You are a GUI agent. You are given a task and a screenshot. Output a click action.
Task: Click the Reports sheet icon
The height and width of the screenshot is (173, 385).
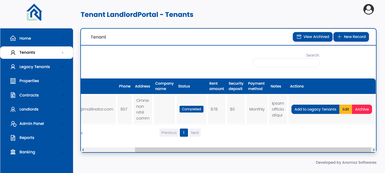[x=13, y=138]
